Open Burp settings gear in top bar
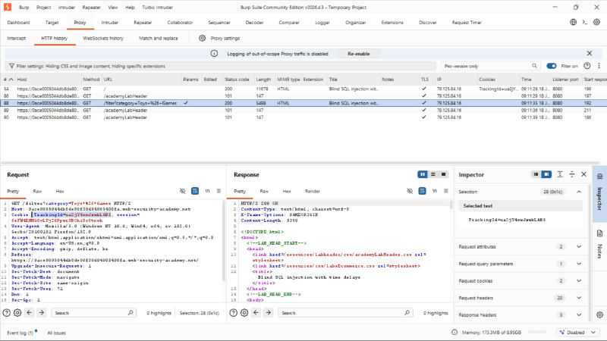607x341 pixels. click(596, 22)
